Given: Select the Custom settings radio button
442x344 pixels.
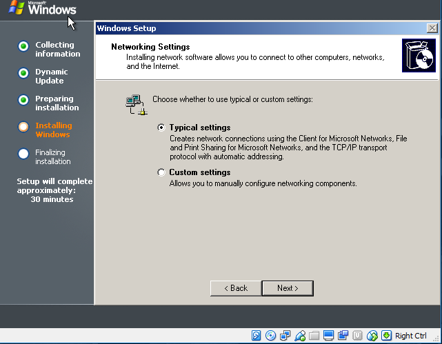Looking at the screenshot, I should point(161,172).
